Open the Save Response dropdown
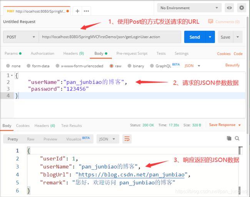This screenshot has width=250, height=197. click(225, 125)
